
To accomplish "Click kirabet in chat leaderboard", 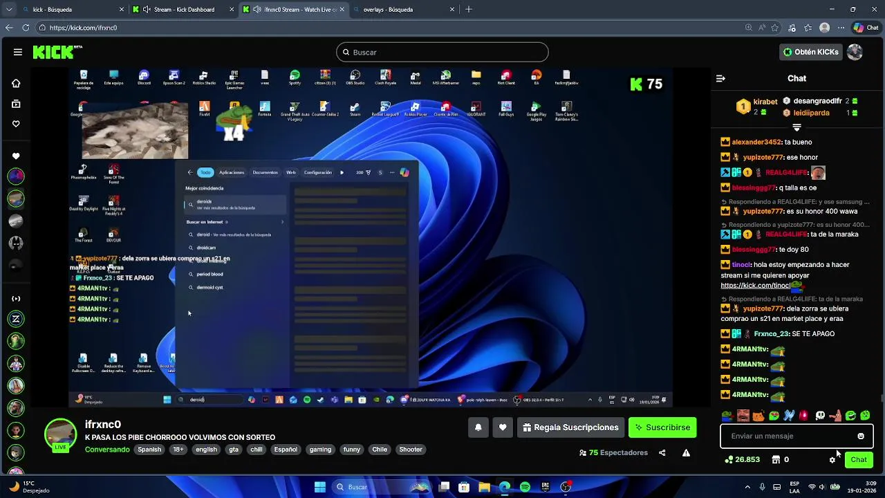I will [765, 102].
